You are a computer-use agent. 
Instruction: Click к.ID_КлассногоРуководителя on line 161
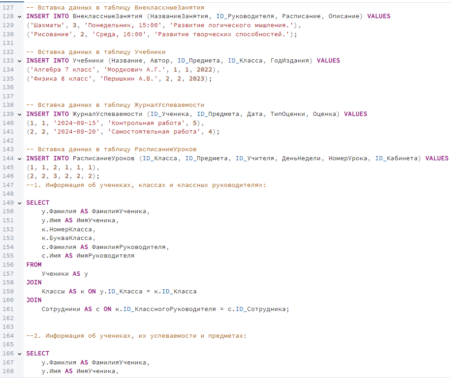coord(166,309)
